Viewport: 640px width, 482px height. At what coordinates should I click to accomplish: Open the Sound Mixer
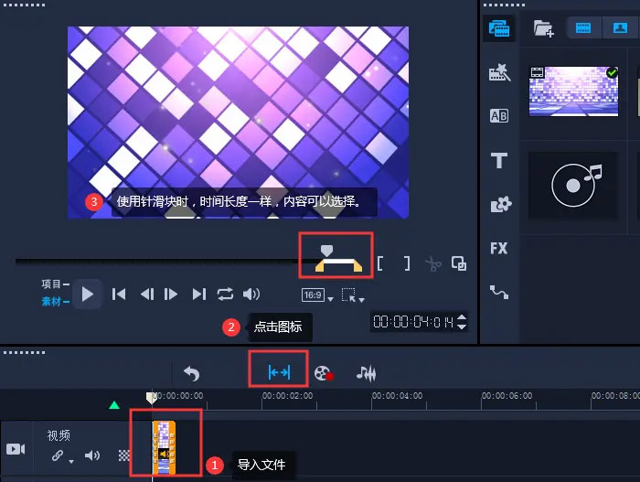(x=366, y=373)
